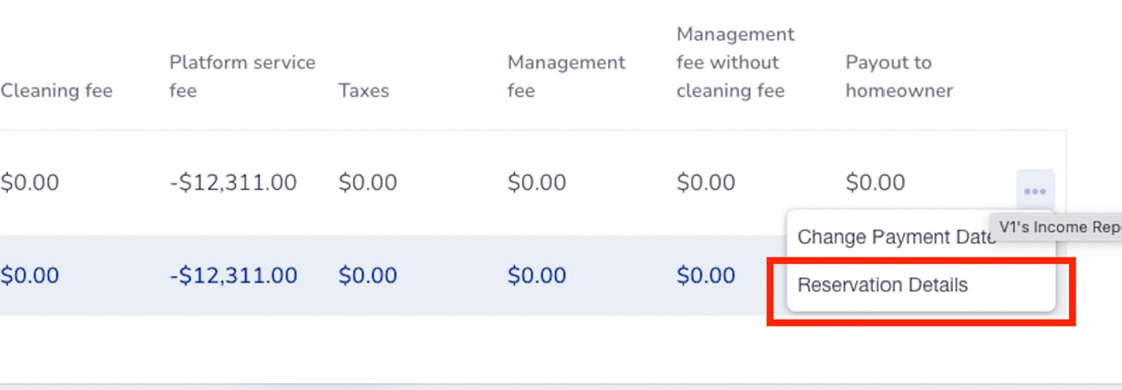The height and width of the screenshot is (390, 1122).
Task: Click the Management fee column header
Action: point(566,76)
